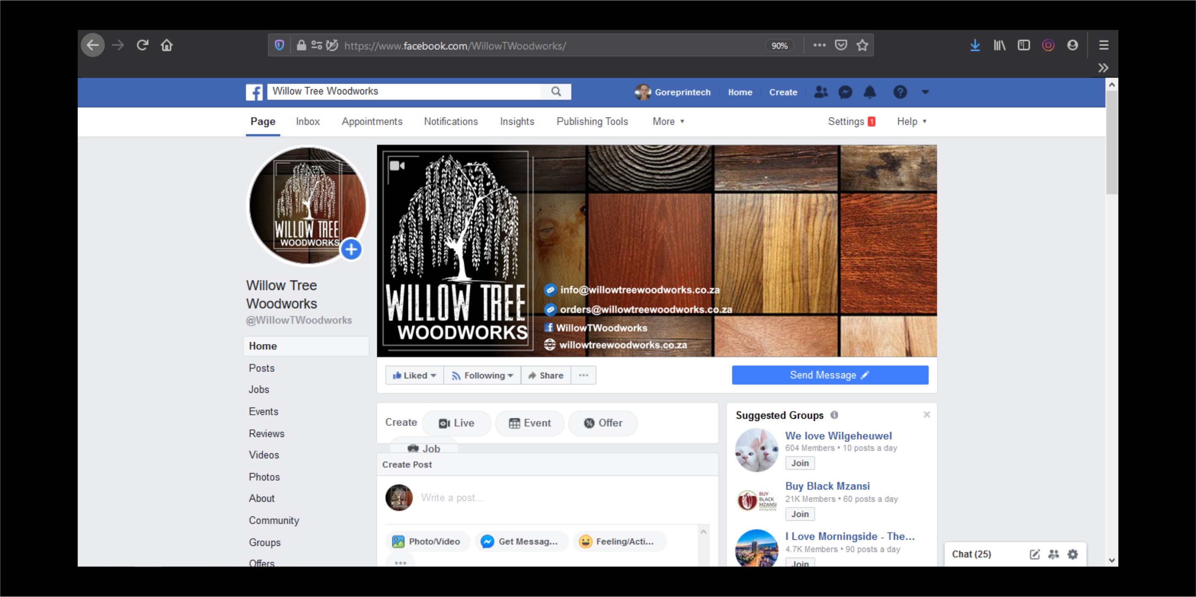Click the friend requests icon

(x=820, y=92)
